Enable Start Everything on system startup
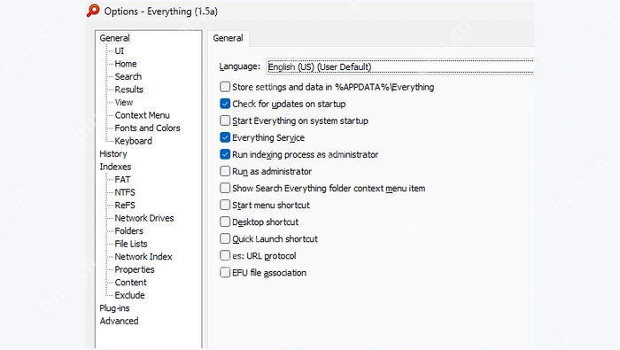 (x=225, y=121)
